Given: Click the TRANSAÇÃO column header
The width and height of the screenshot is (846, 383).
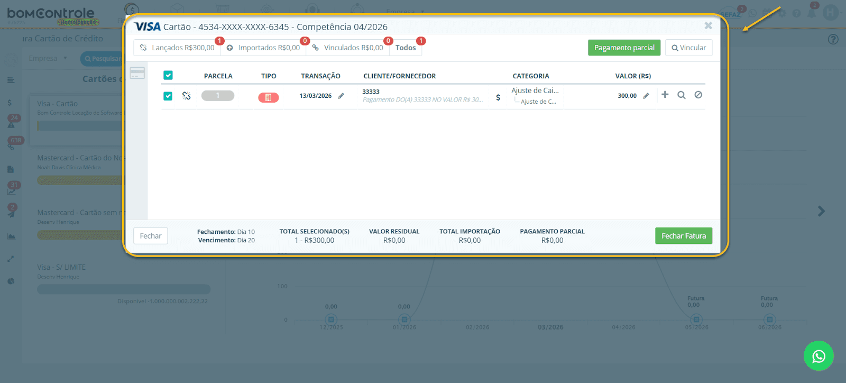Looking at the screenshot, I should click(x=320, y=76).
